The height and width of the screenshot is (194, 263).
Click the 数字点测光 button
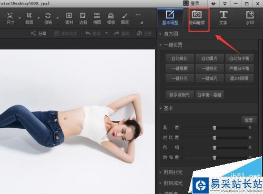tap(179, 95)
